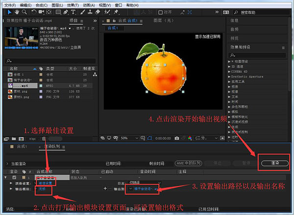This screenshot has width=294, height=215.
Task: Toggle the lock icon on the composition tab
Action: point(114,21)
